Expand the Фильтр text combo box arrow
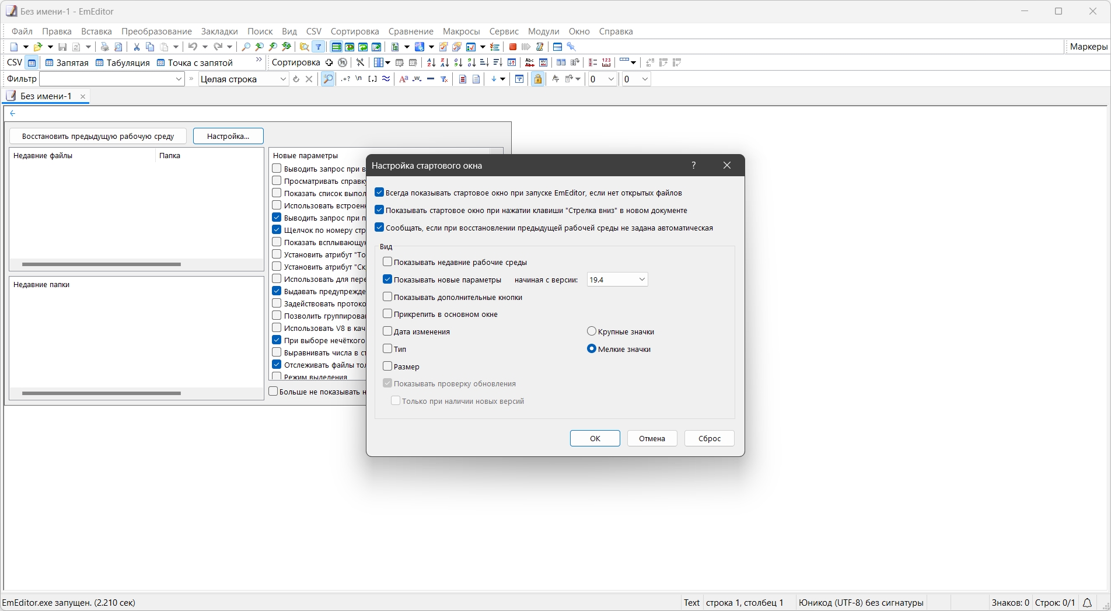Viewport: 1111px width, 611px height. point(179,79)
